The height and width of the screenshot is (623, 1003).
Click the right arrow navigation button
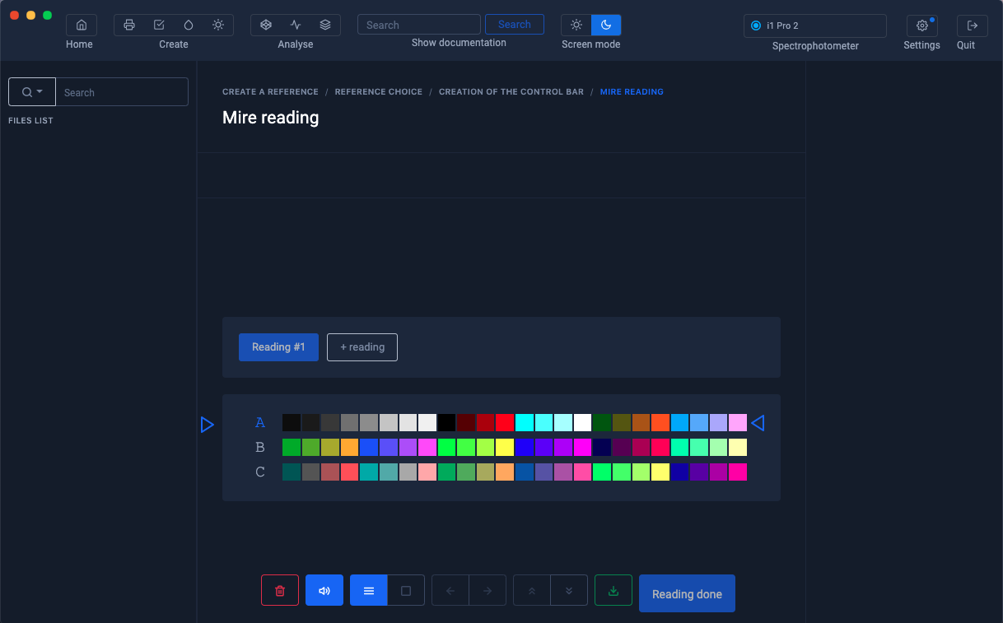(x=488, y=591)
